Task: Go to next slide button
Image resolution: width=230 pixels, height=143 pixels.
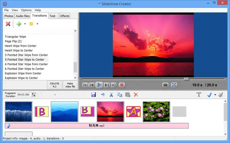Action: point(107,85)
